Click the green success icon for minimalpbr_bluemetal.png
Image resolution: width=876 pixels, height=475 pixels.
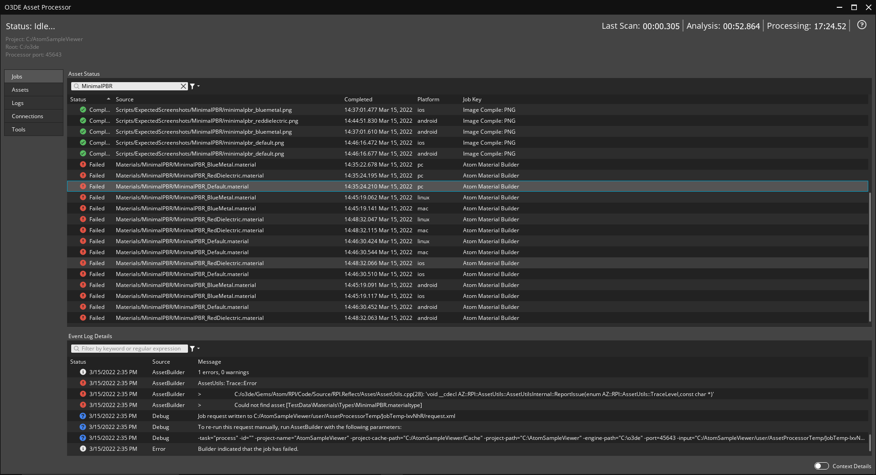click(83, 110)
